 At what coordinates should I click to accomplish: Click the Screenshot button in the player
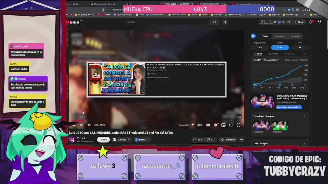(184, 125)
